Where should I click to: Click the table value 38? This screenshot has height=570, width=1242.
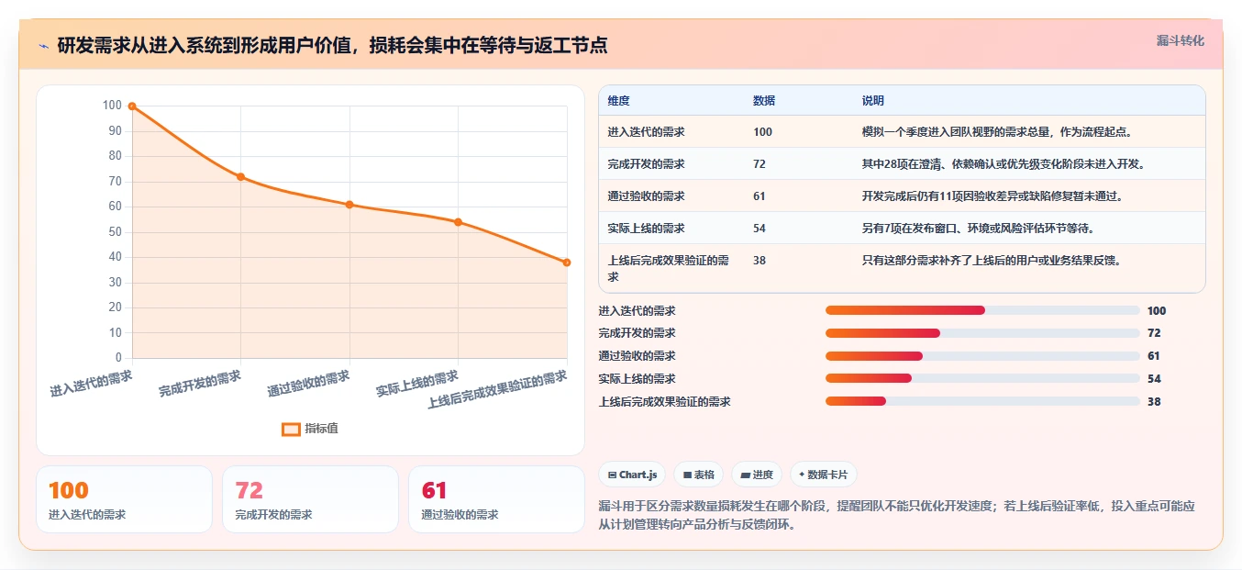click(760, 261)
